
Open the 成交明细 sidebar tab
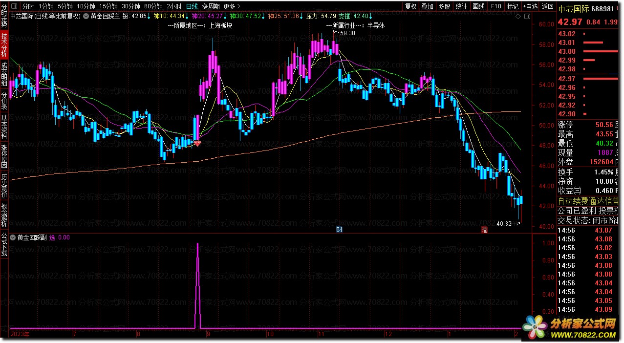pyautogui.click(x=4, y=75)
